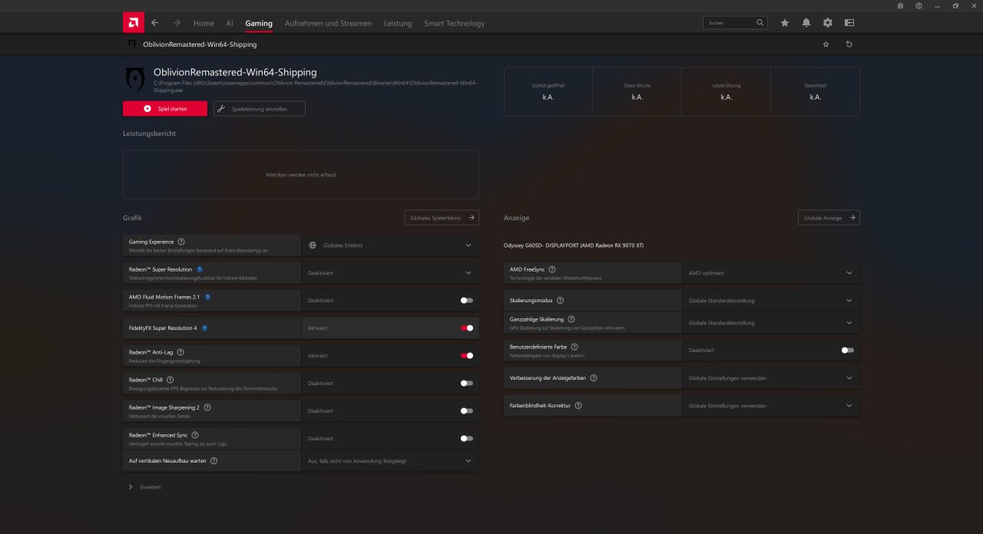
Task: Open Farbenblindheit-Korrektur dropdown
Action: 771,406
